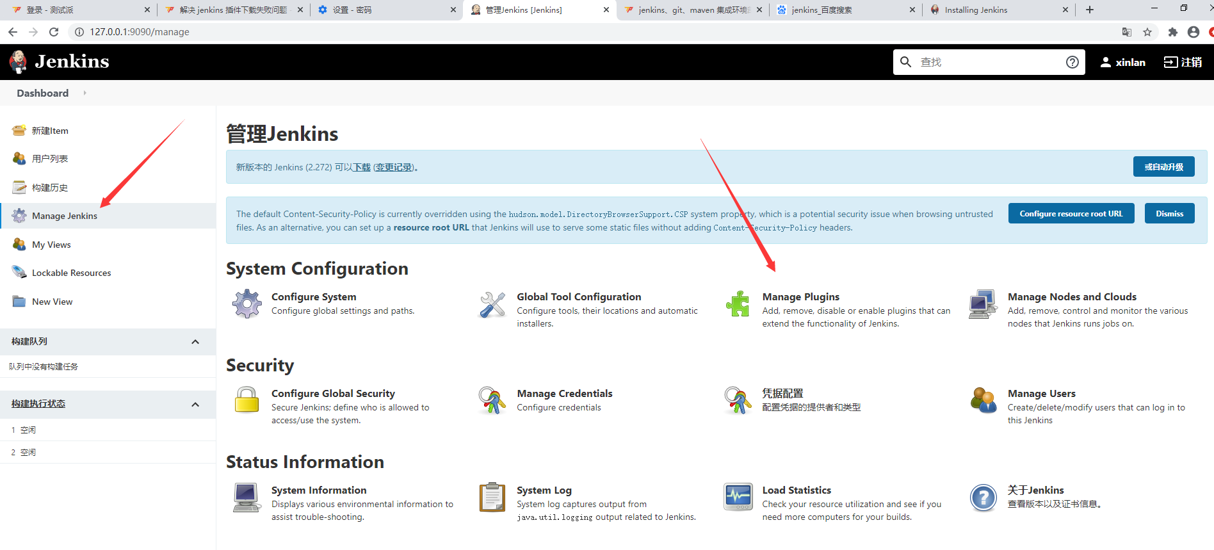The image size is (1214, 550).
Task: Click the Jenkins butler logo
Action: point(19,61)
